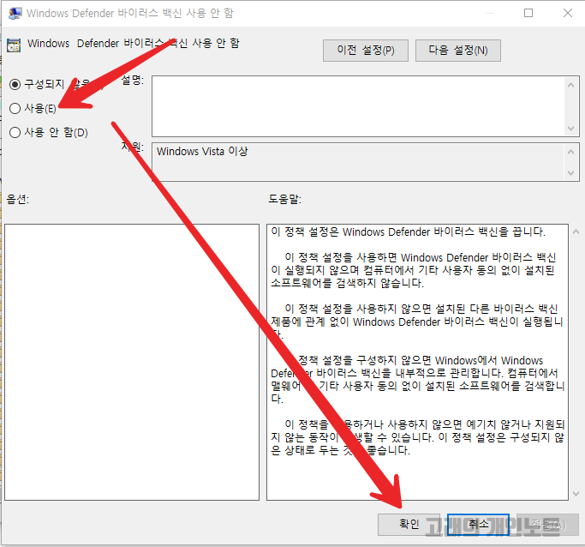Choose the 사용 안 함(D) radio option
The height and width of the screenshot is (547, 585).
coord(15,133)
